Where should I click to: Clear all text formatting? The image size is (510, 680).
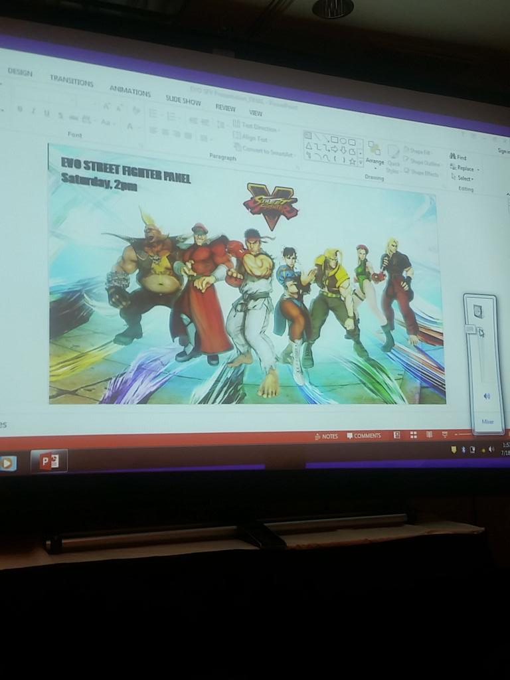136,110
